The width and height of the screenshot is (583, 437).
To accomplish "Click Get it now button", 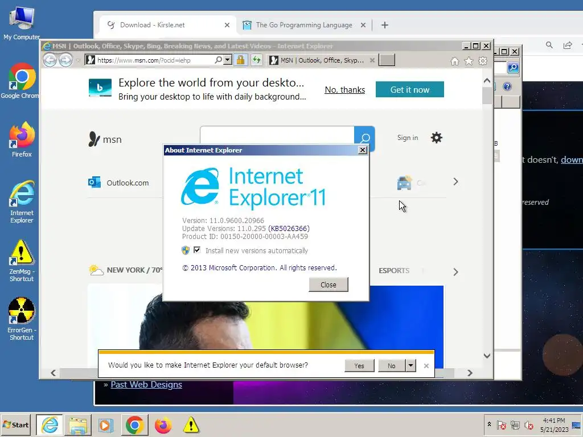I will tap(410, 89).
